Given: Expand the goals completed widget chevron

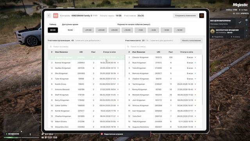Looking at the screenshot, I should 246,24.
